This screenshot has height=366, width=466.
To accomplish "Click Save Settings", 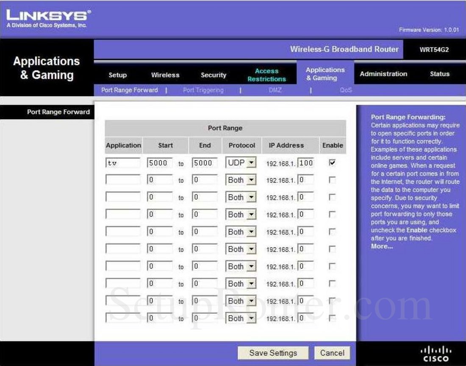I will coord(273,352).
